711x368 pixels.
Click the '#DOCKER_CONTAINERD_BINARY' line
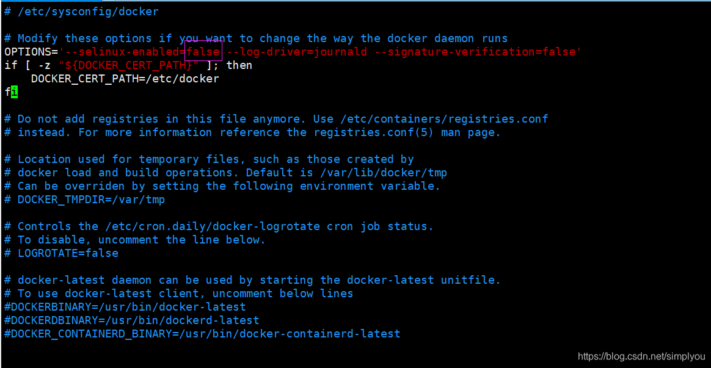tap(202, 334)
